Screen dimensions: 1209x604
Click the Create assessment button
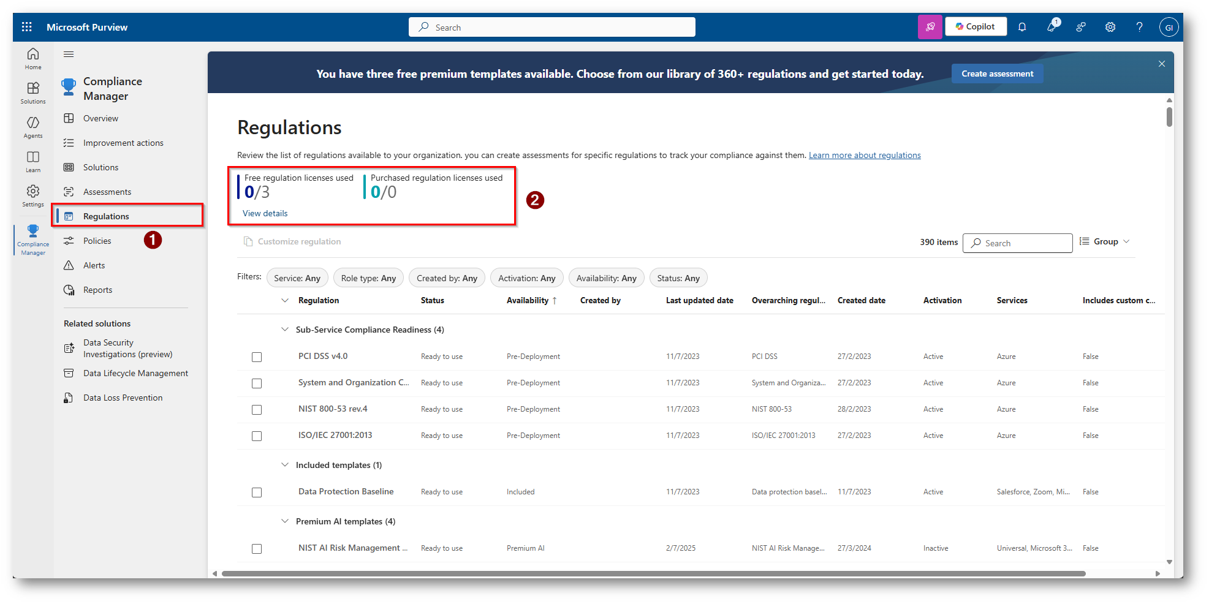point(997,74)
